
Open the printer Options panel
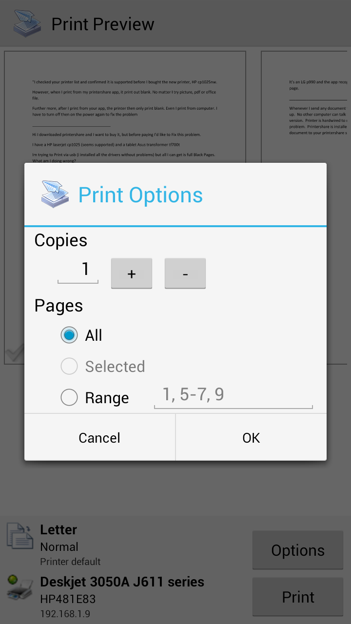[x=297, y=550]
